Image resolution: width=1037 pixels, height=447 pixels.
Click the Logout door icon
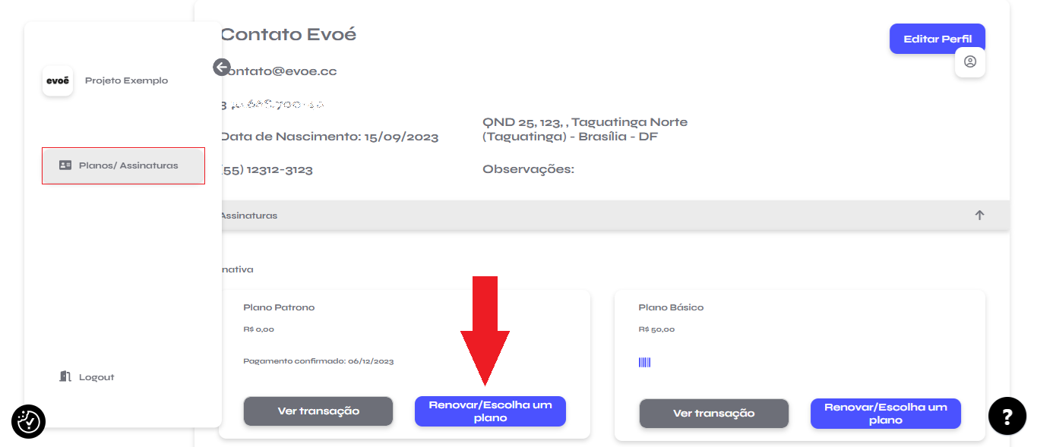coord(65,376)
